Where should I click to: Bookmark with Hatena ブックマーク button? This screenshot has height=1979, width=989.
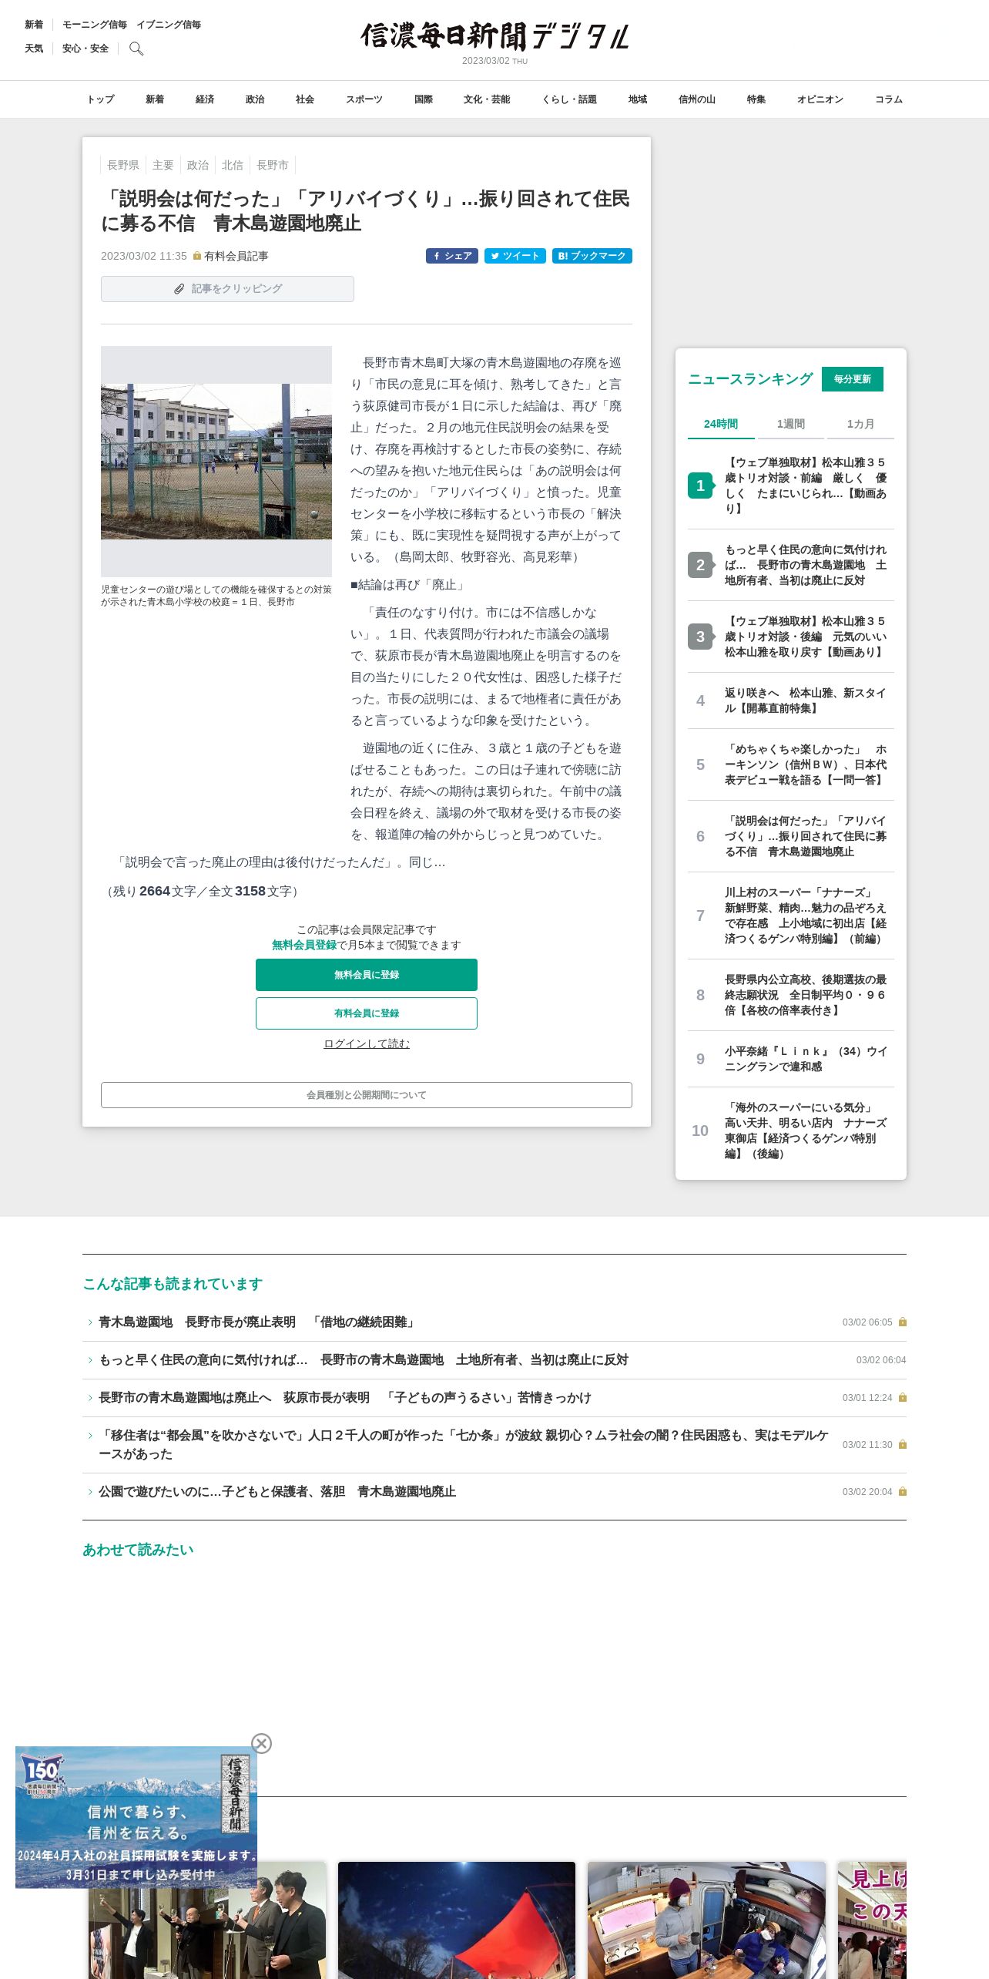click(592, 256)
